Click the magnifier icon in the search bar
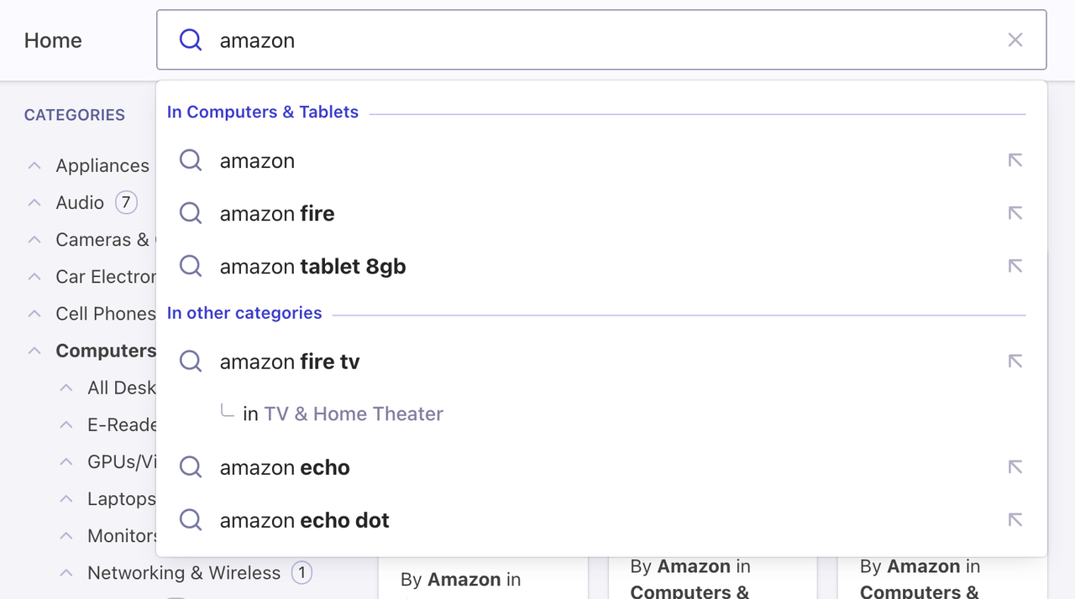The image size is (1075, 599). [191, 39]
